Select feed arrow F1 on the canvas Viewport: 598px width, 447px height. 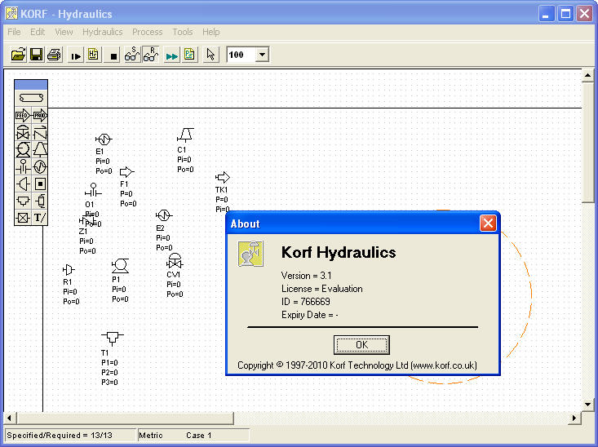[126, 172]
